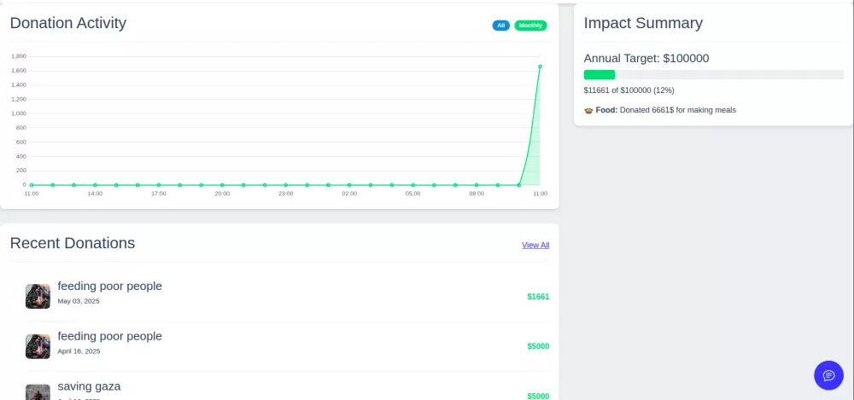The height and width of the screenshot is (400, 854).
Task: Click the Impact Summary heading
Action: (x=643, y=23)
